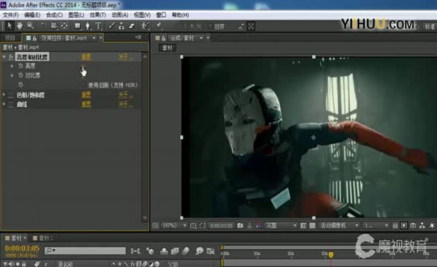Screen dimensions: 437x267
Task: Select the Zoom magnifier tool
Action: [30, 26]
